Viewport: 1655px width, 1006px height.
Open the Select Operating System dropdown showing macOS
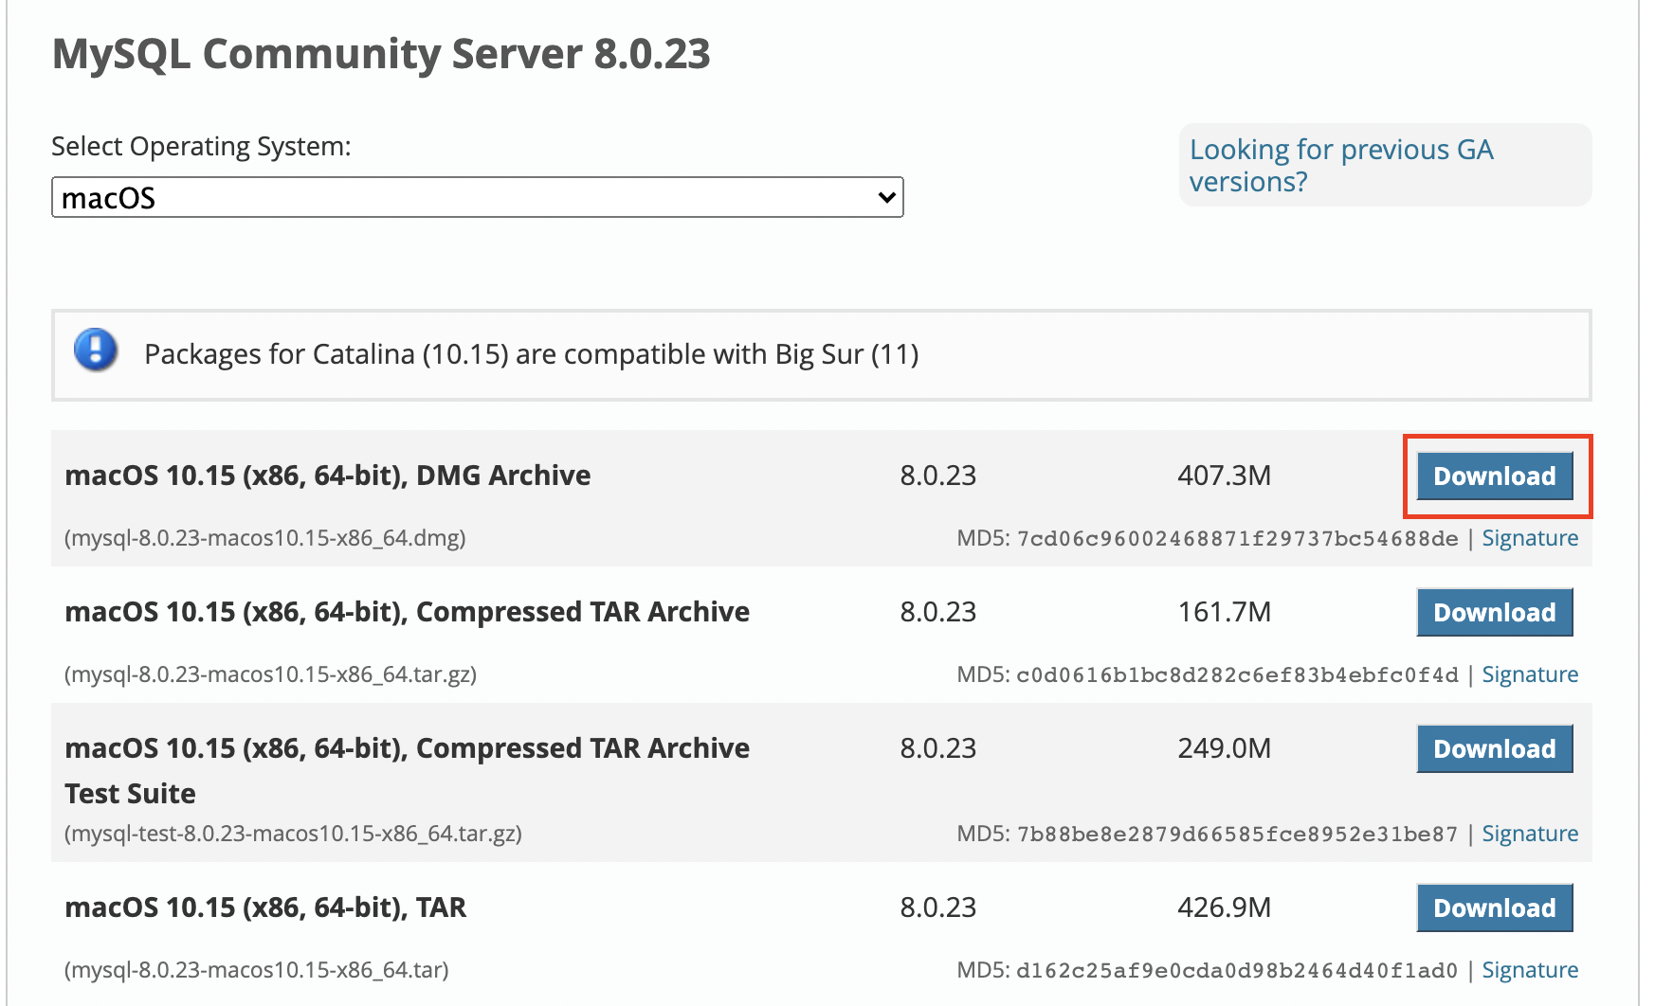(477, 197)
